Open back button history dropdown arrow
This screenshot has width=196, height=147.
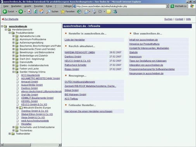pyautogui.click(x=16, y=12)
